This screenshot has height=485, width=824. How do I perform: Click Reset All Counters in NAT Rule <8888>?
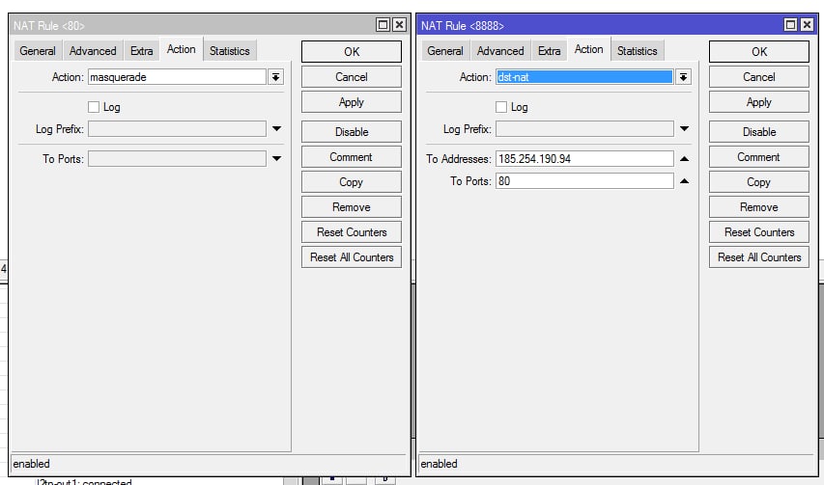(x=759, y=257)
